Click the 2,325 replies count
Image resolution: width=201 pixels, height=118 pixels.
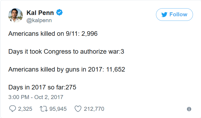coord(25,109)
